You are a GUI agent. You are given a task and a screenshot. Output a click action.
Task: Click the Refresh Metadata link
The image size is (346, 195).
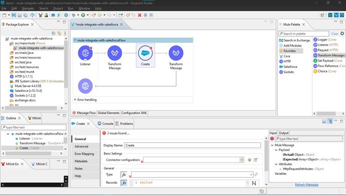[x=306, y=184]
